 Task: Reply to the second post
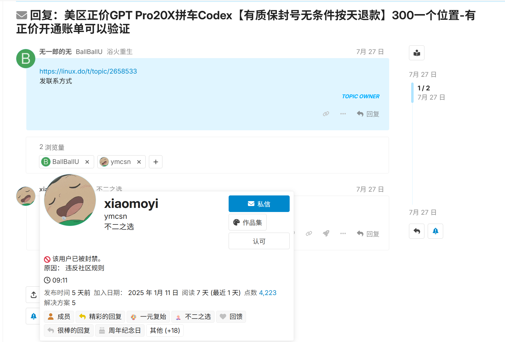[368, 234]
